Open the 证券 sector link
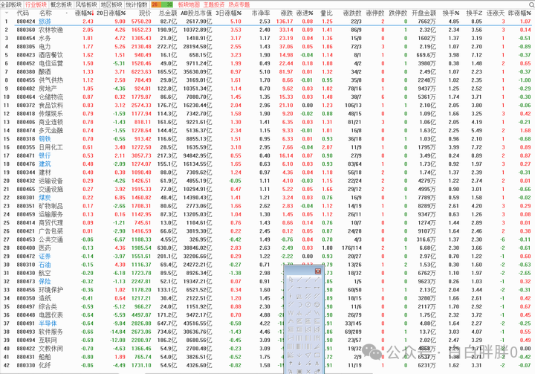The width and height of the screenshot is (535, 374). pyautogui.click(x=45, y=257)
